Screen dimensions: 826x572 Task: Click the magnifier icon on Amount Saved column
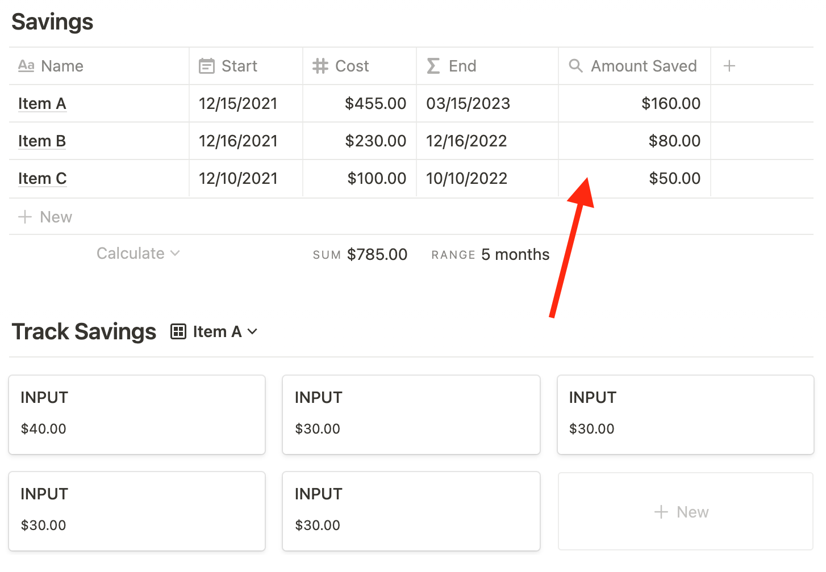[x=575, y=66]
